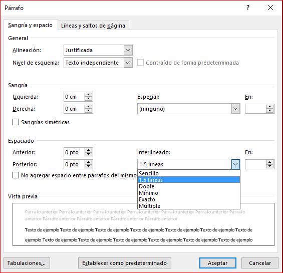Toggle No agregar espacio entre párrafos checkbox
The width and height of the screenshot is (283, 273).
click(16, 175)
